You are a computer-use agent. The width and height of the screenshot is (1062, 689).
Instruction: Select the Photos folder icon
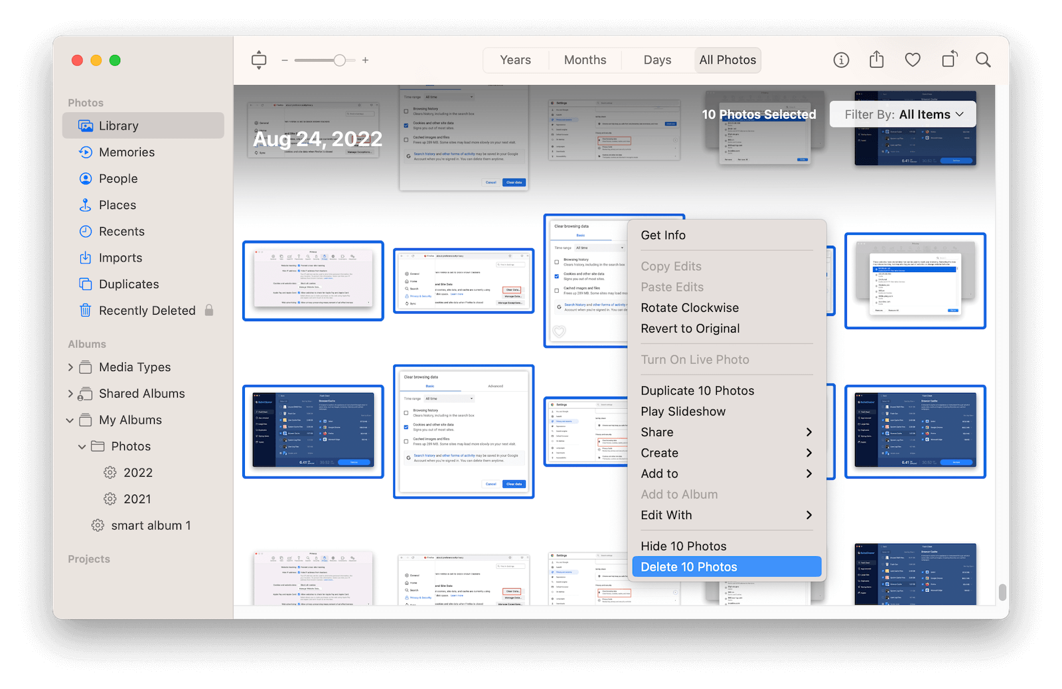(98, 446)
